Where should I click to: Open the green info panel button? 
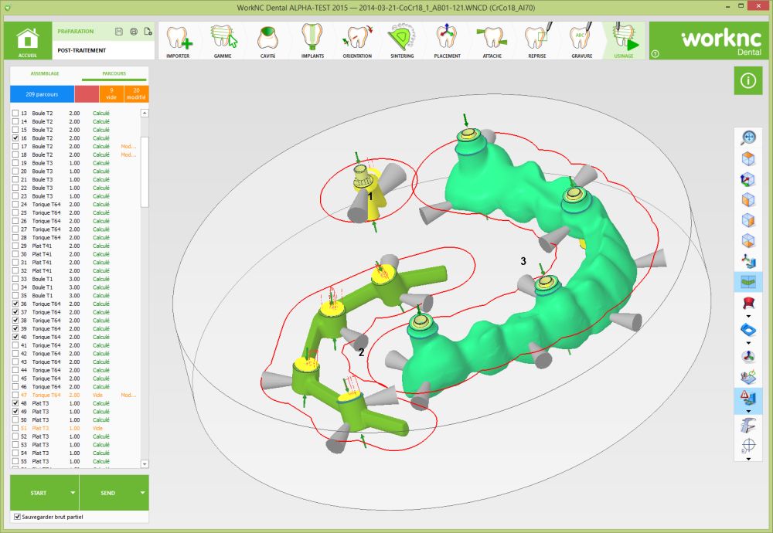747,80
